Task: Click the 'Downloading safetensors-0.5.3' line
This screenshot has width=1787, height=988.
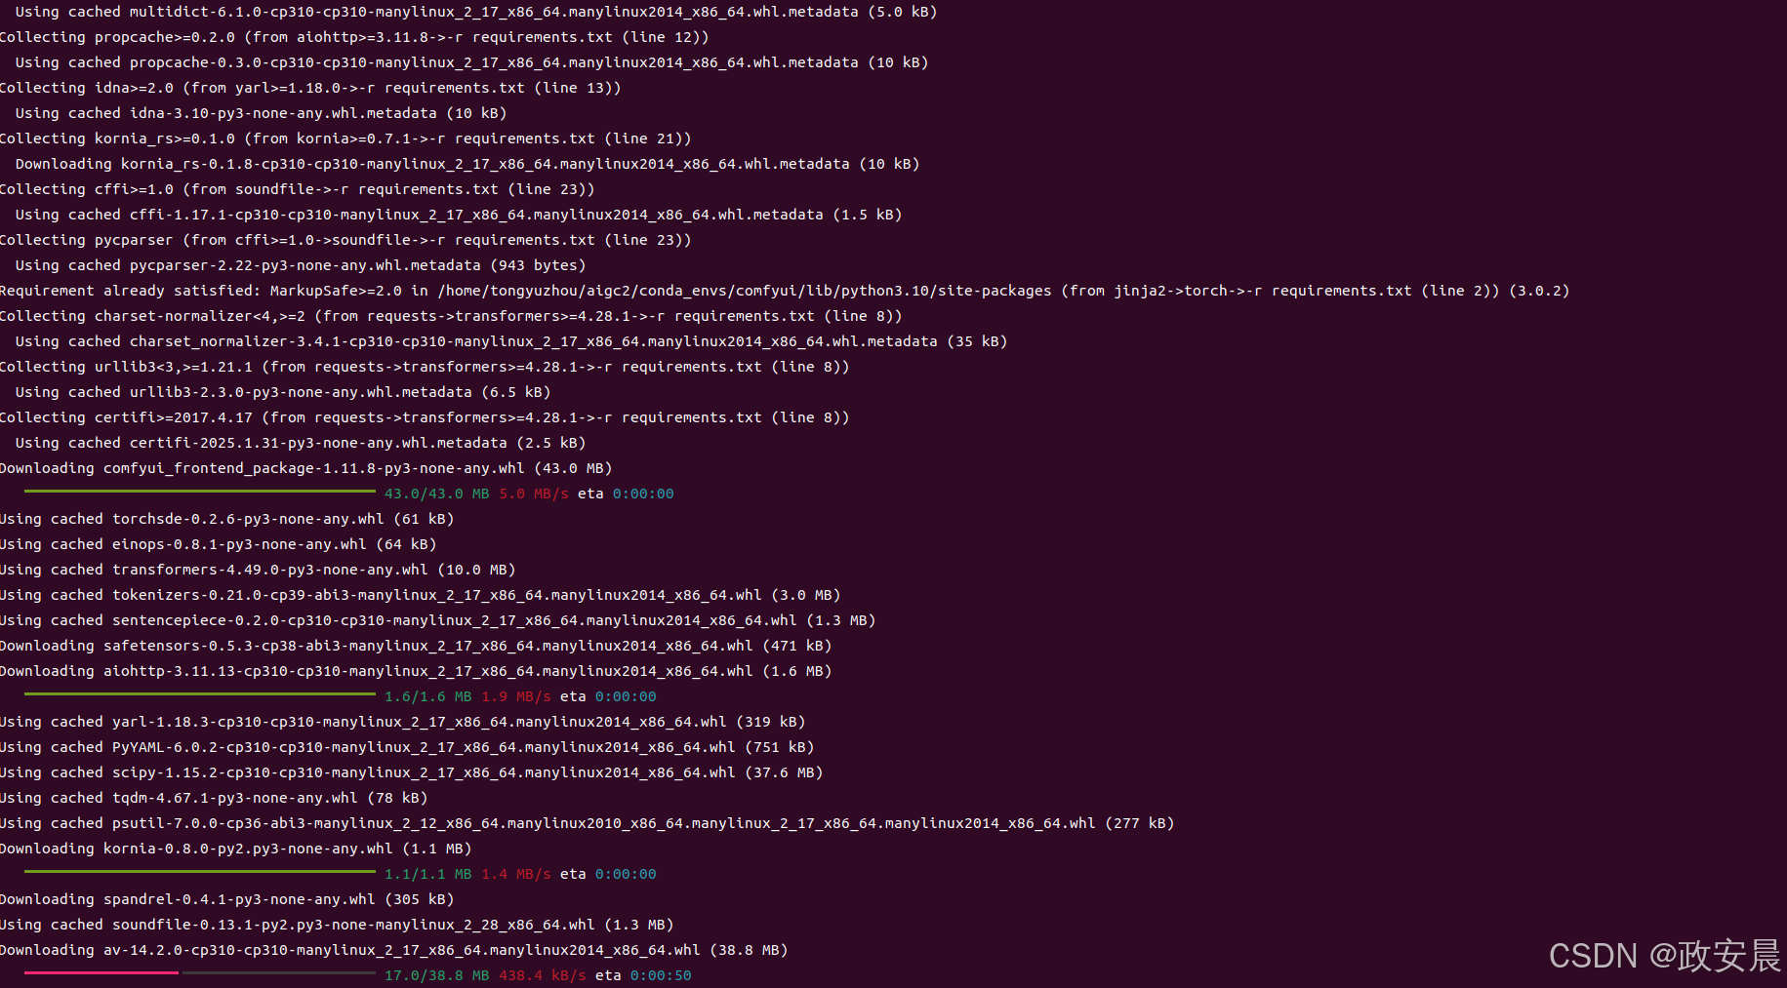Action: (x=416, y=646)
